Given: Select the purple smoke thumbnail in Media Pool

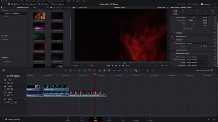Looking at the screenshot, I should pos(39,26).
